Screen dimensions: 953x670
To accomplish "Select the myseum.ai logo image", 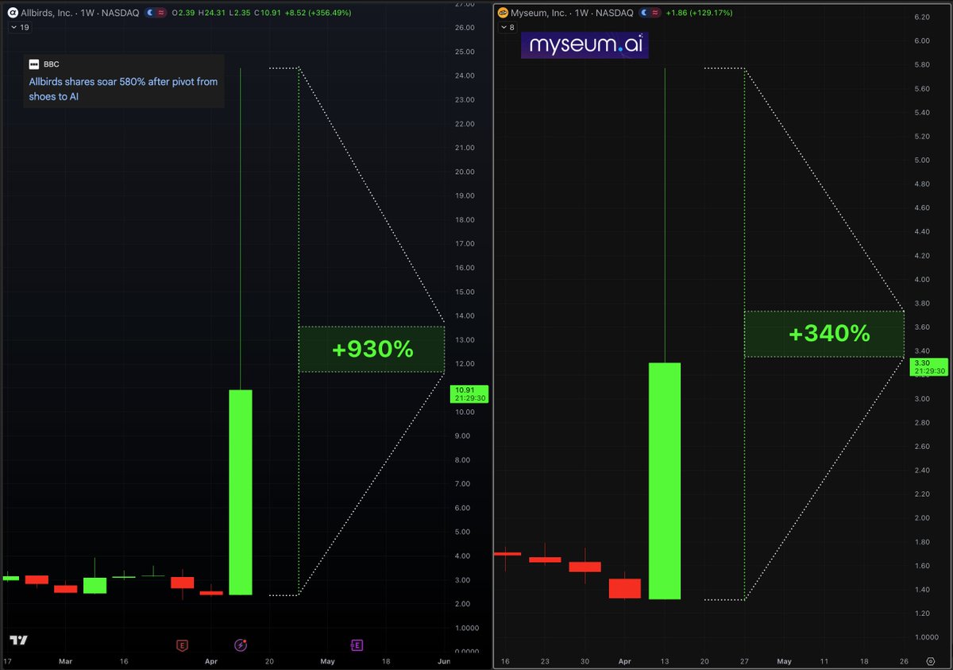I will coord(585,45).
